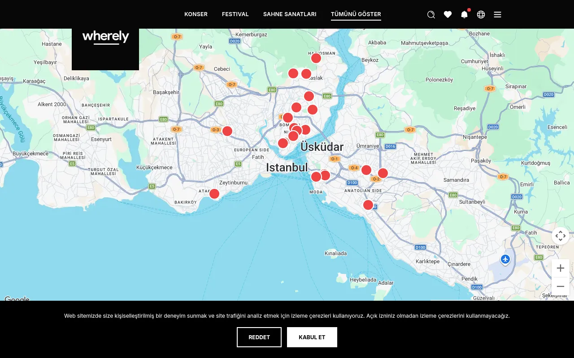Screen dimensions: 574x358
Task: Click the Zeytinburnu map label
Action: 233,183
